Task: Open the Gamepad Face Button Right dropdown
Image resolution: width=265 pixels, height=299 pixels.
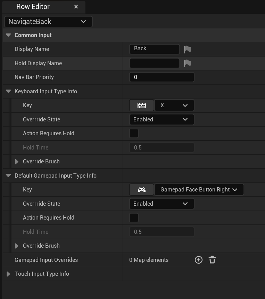Action: pyautogui.click(x=199, y=190)
